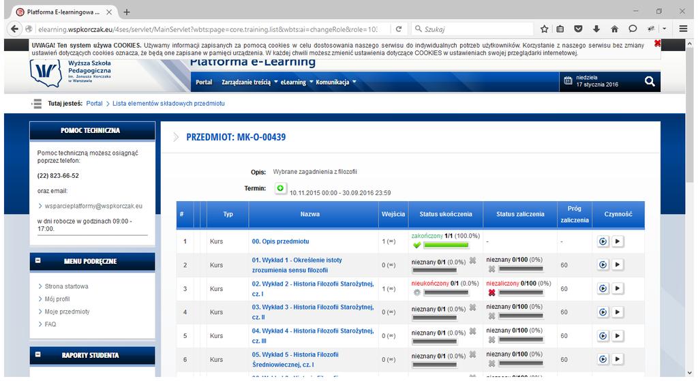Viewport: 698px width, 381px height.
Task: Open the browser hamburger menu
Action: [x=683, y=29]
